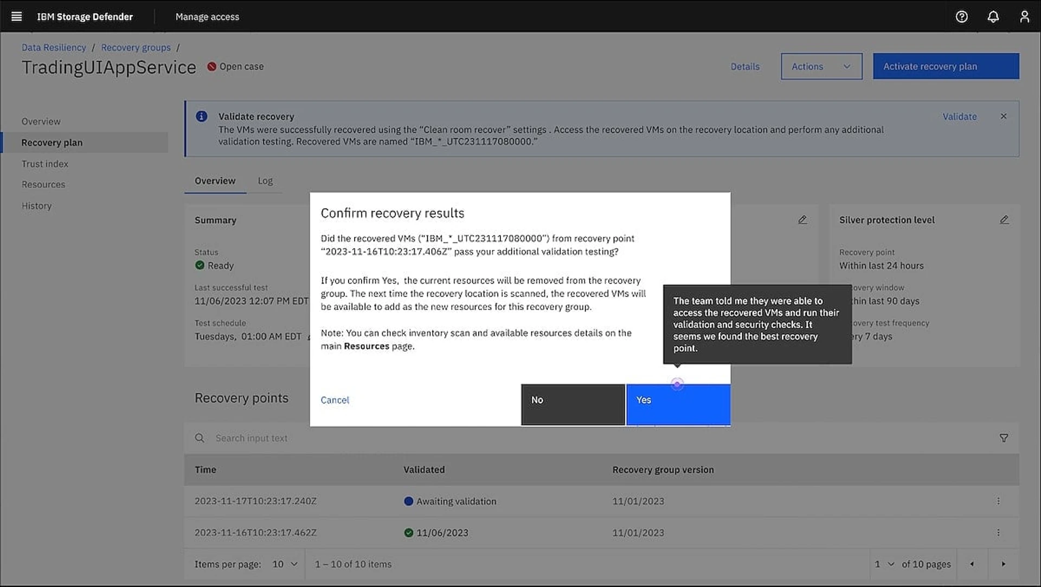Open the Items per page dropdown
Image resolution: width=1041 pixels, height=587 pixels.
285,564
